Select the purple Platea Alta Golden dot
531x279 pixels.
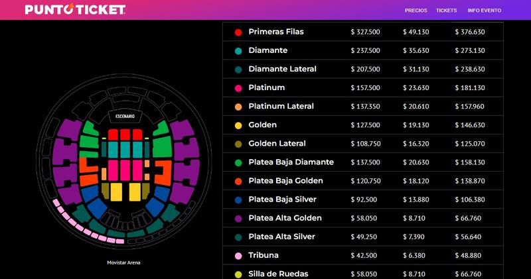pos(238,218)
